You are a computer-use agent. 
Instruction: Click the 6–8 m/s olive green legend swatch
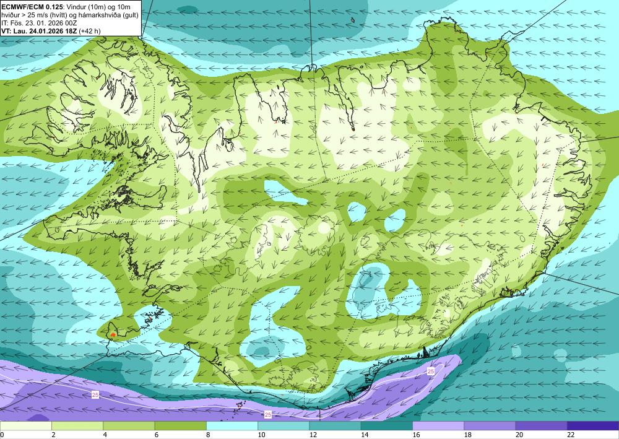180,426
